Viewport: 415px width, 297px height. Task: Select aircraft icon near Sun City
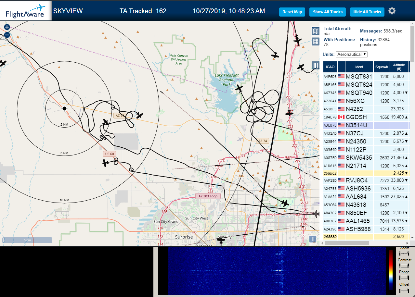(221, 241)
